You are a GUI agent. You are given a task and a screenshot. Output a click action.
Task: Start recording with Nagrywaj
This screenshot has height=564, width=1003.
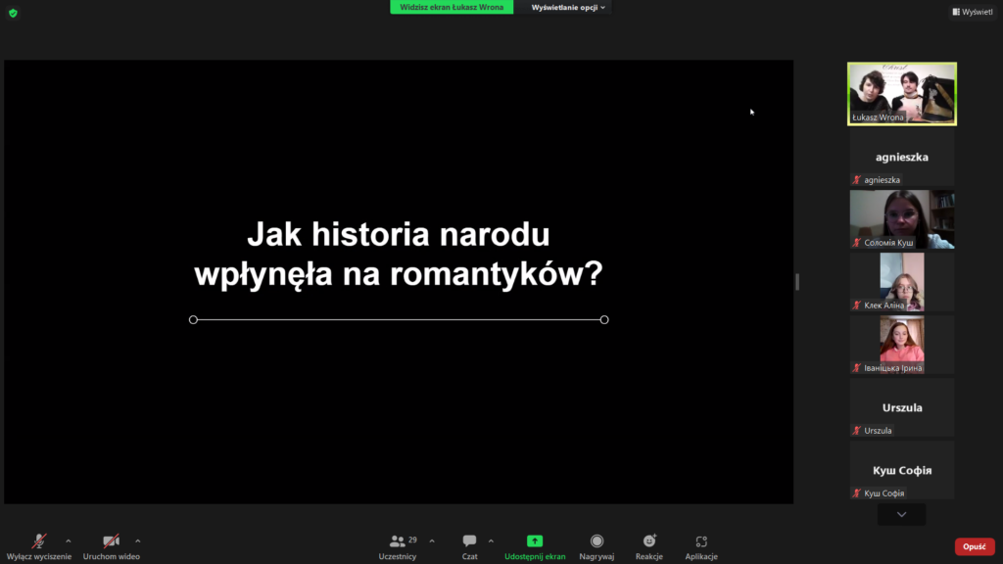(597, 545)
